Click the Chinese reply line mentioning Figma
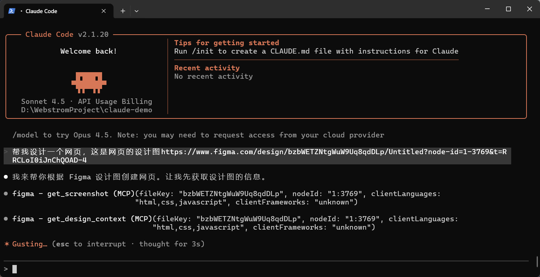The image size is (540, 277). coord(141,177)
